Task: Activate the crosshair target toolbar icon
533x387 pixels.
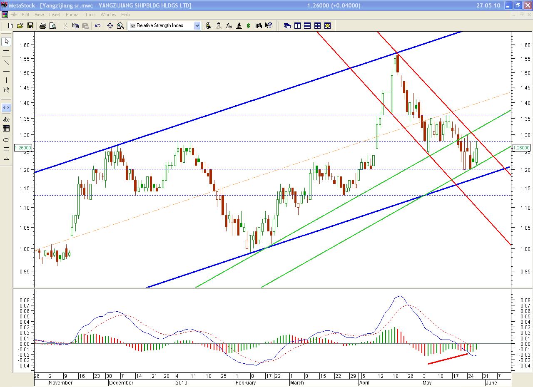Action: [110, 26]
